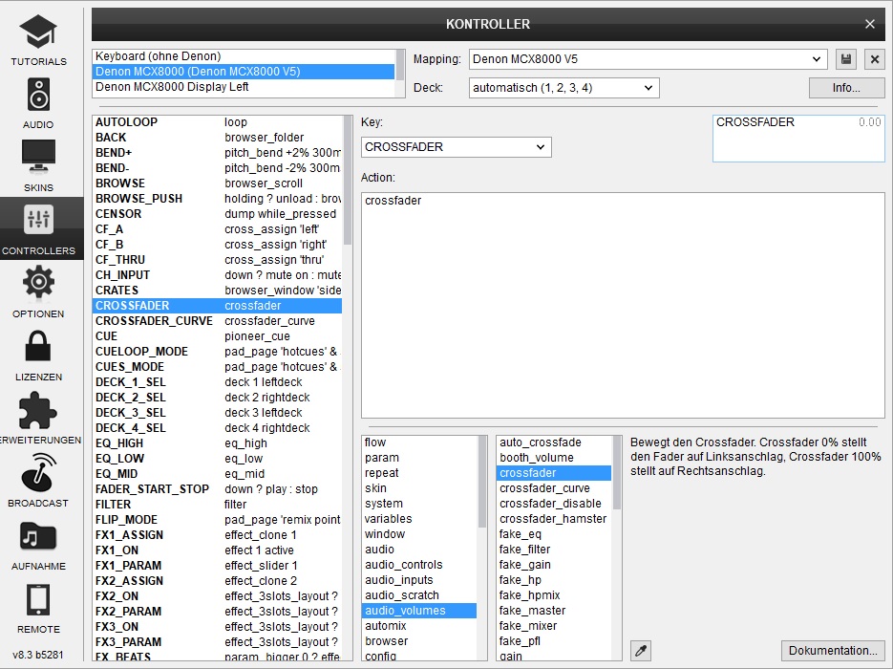Open the Aufnahme music folder icon
Viewport: 893px width, 669px height.
38,535
